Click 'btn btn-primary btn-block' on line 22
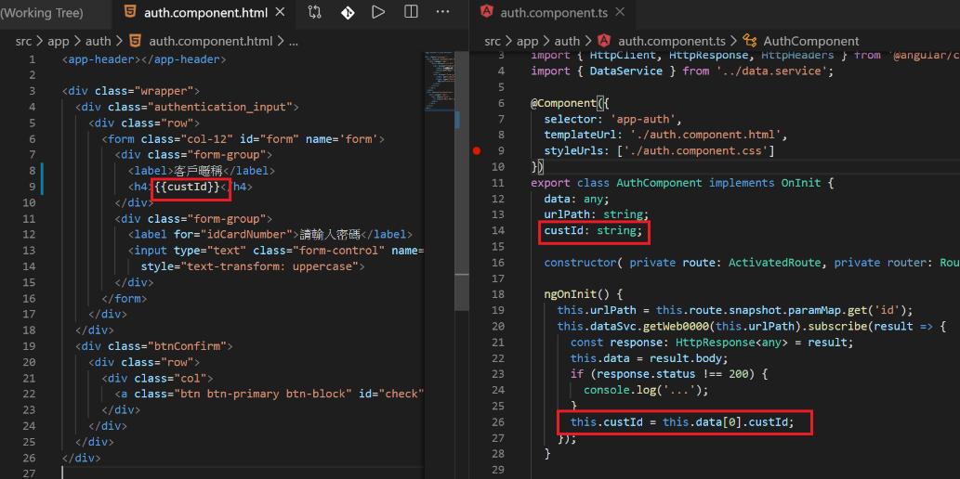960x479 pixels. [261, 394]
